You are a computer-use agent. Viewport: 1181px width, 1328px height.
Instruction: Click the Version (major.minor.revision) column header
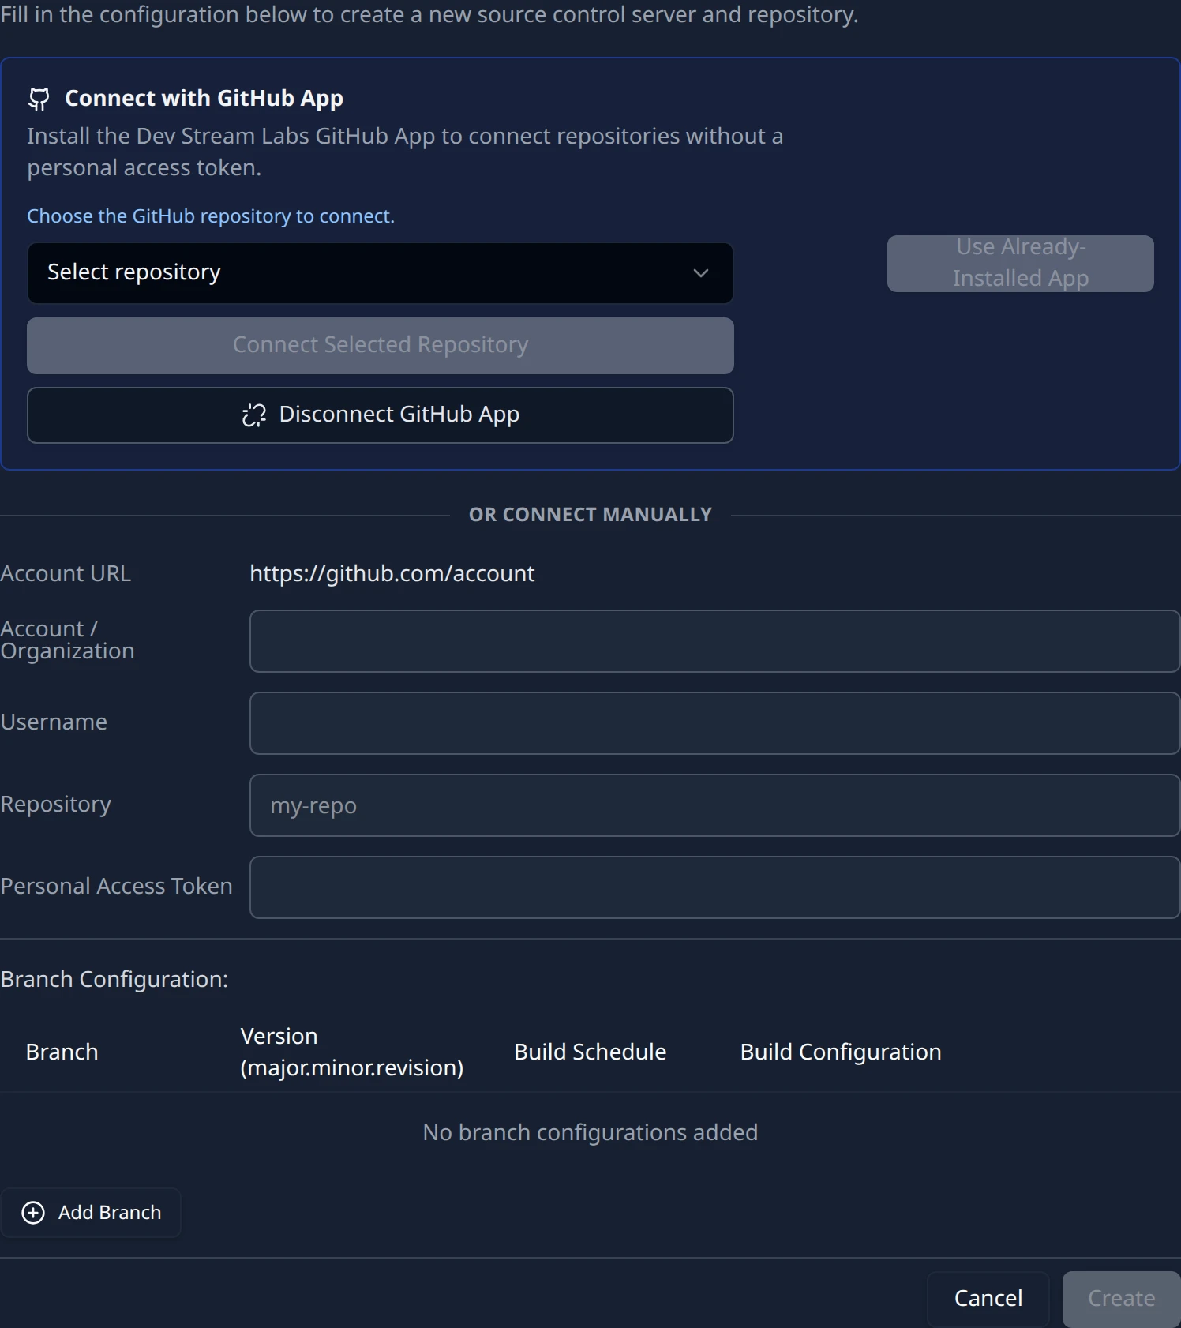[x=351, y=1052]
